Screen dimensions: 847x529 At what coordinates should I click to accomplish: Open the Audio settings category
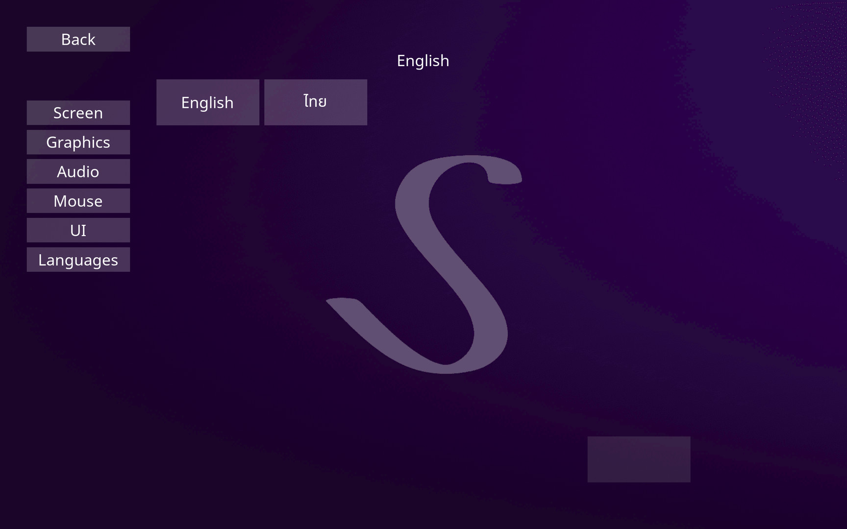78,171
